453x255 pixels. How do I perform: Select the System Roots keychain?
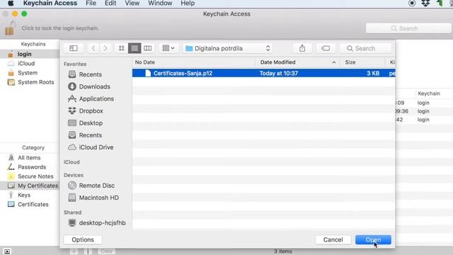(36, 82)
